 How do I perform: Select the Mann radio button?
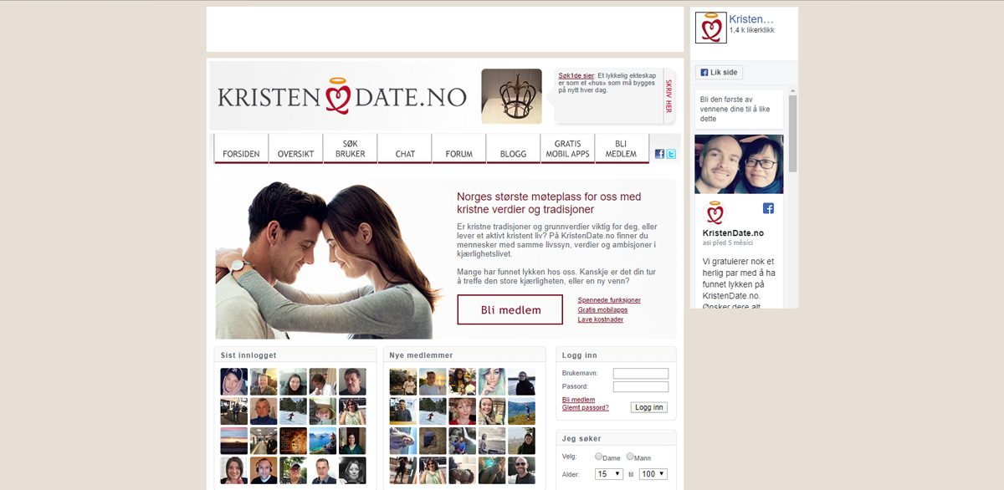630,457
